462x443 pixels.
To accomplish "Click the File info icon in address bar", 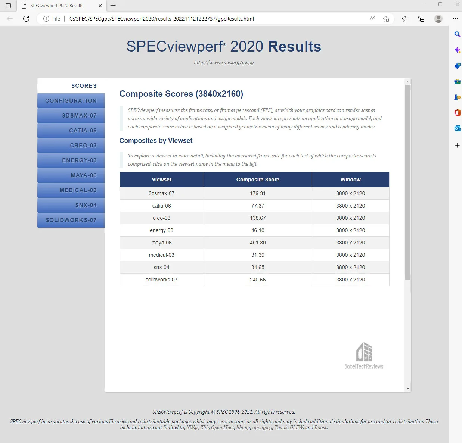I will click(46, 19).
